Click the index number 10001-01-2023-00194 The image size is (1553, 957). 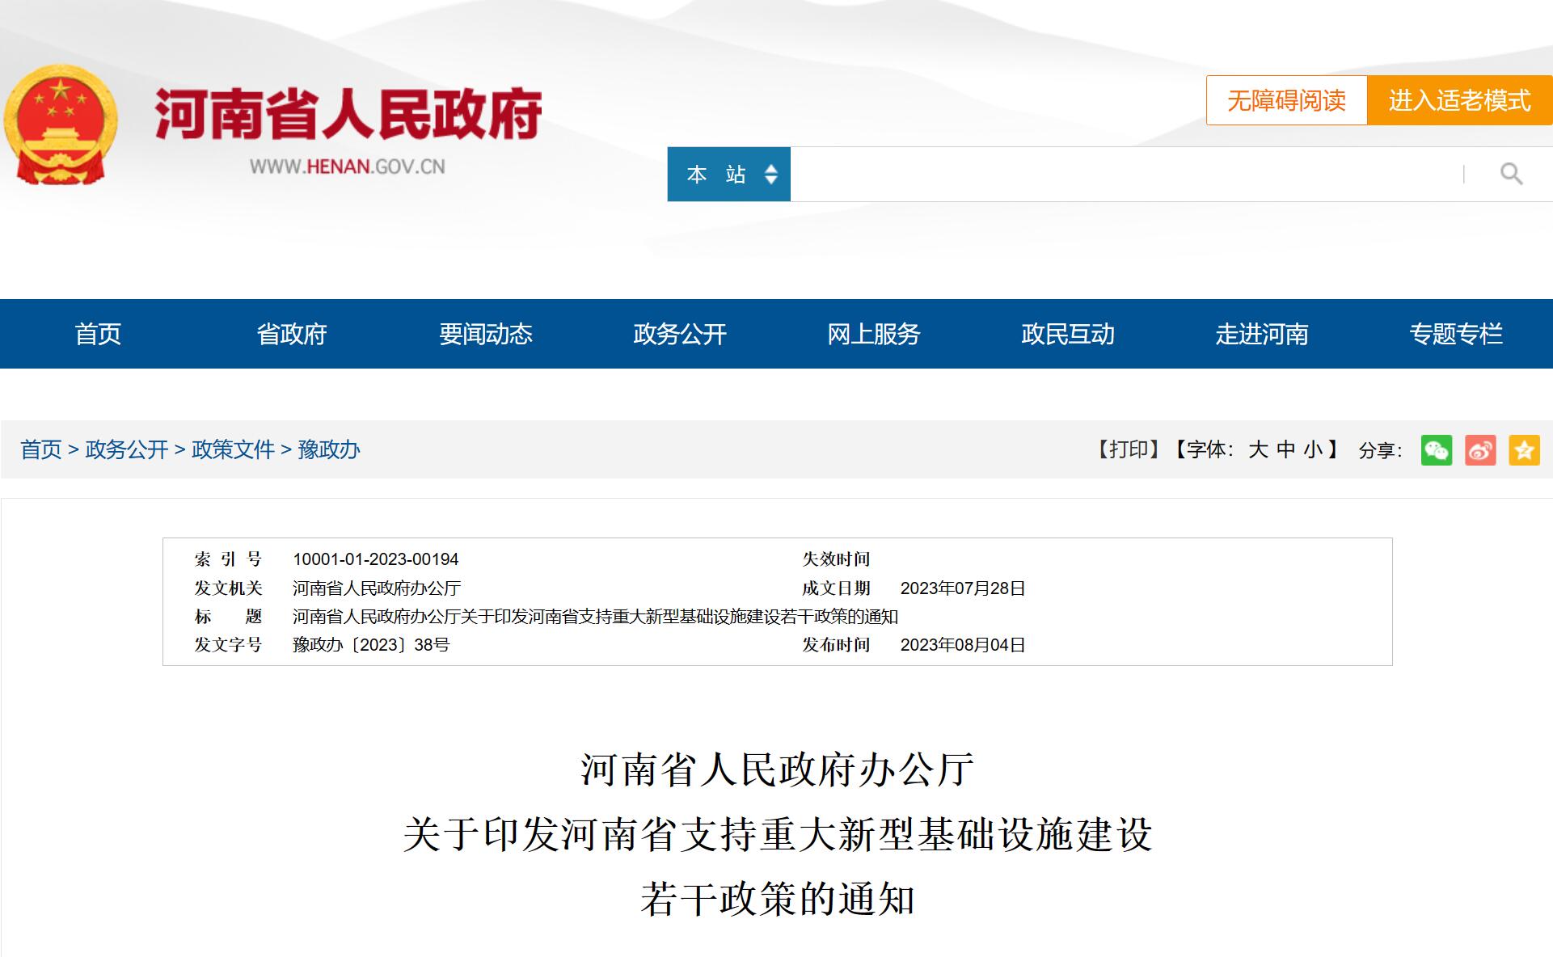tap(376, 559)
